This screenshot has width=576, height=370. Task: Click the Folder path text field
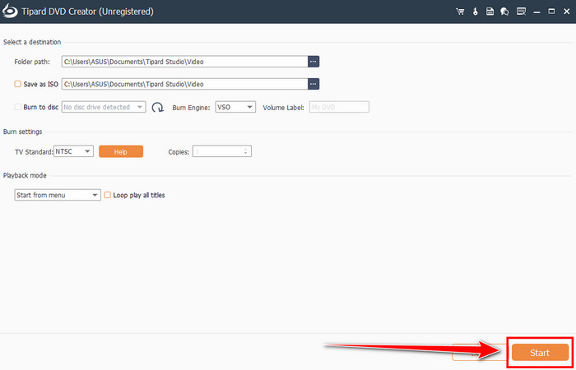point(184,62)
